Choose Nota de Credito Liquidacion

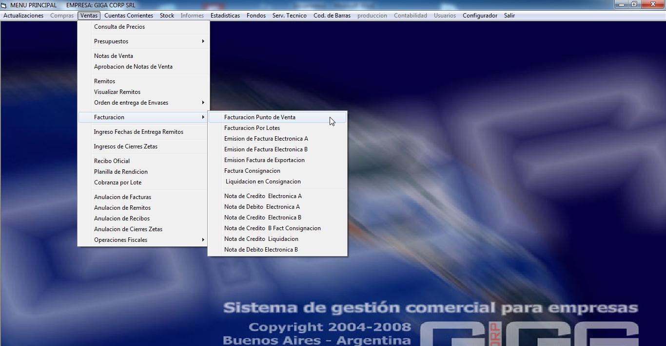point(277,239)
